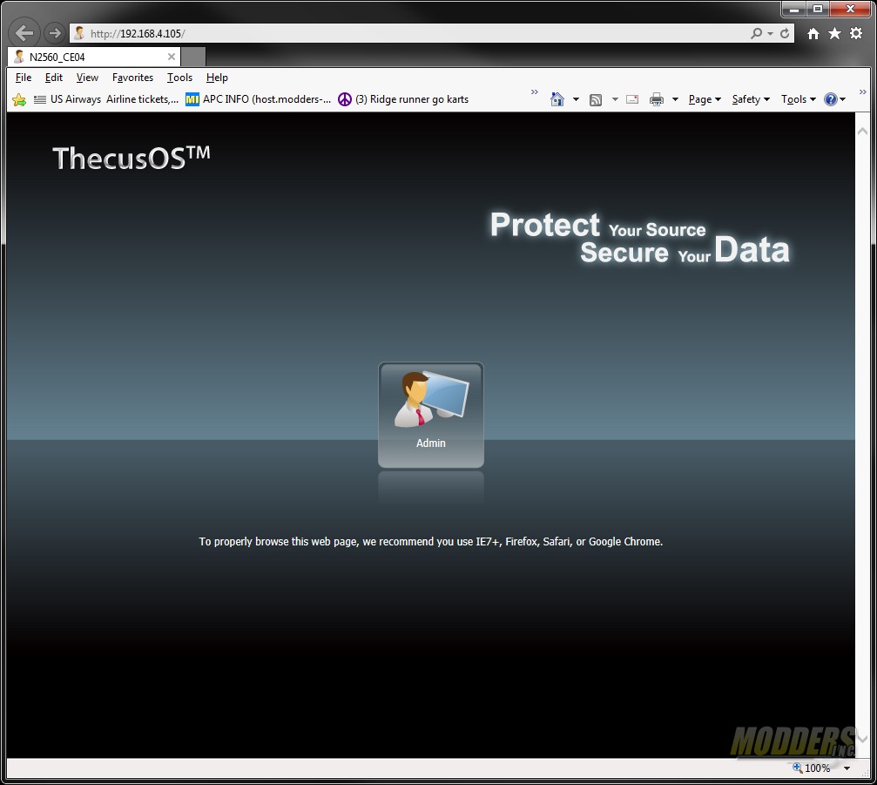This screenshot has height=785, width=877.
Task: Open the Page dropdown menu
Action: (x=705, y=99)
